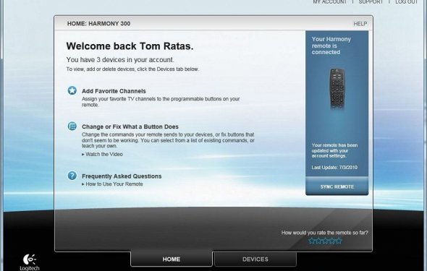Rate the remote with the third star
Image resolution: width=427 pixels, height=271 pixels.
pyautogui.click(x=325, y=241)
